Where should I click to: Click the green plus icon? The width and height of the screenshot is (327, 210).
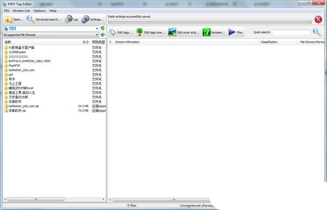[102, 35]
